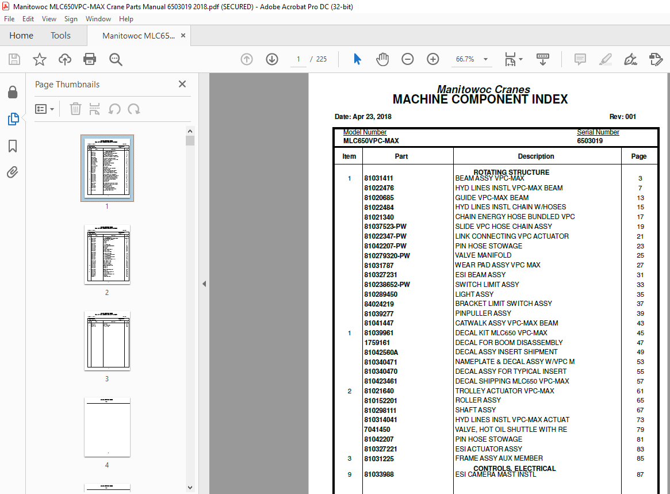Close the Manitowoc document tab

pos(183,36)
